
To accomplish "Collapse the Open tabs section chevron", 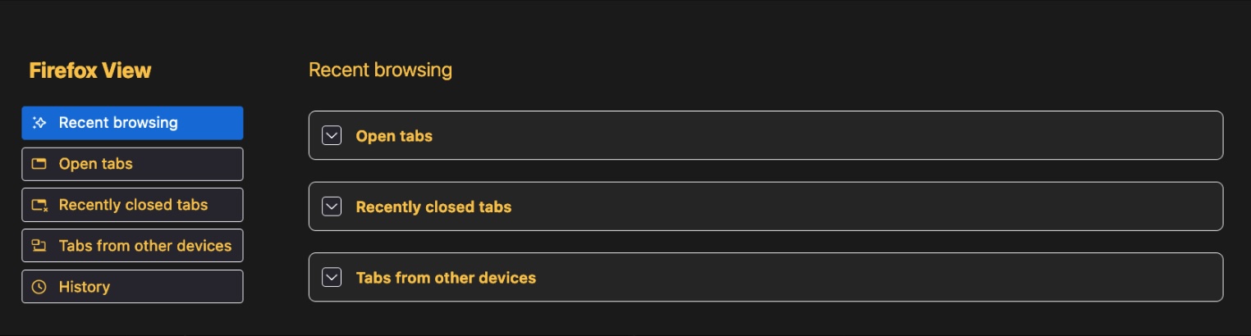I will 332,135.
